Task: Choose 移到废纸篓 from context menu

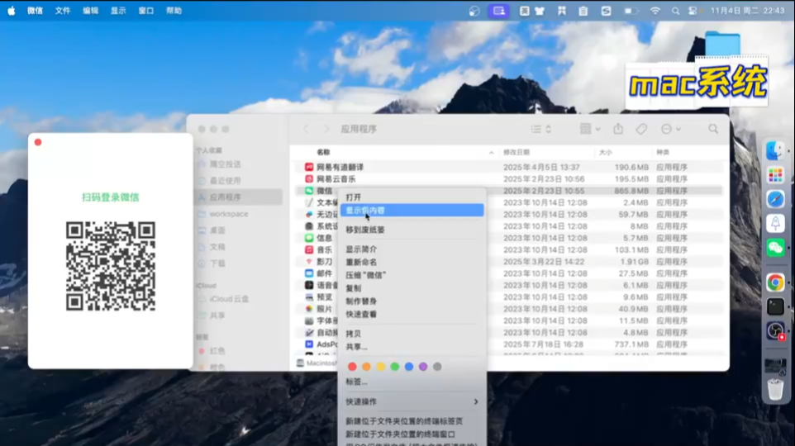Action: [364, 230]
